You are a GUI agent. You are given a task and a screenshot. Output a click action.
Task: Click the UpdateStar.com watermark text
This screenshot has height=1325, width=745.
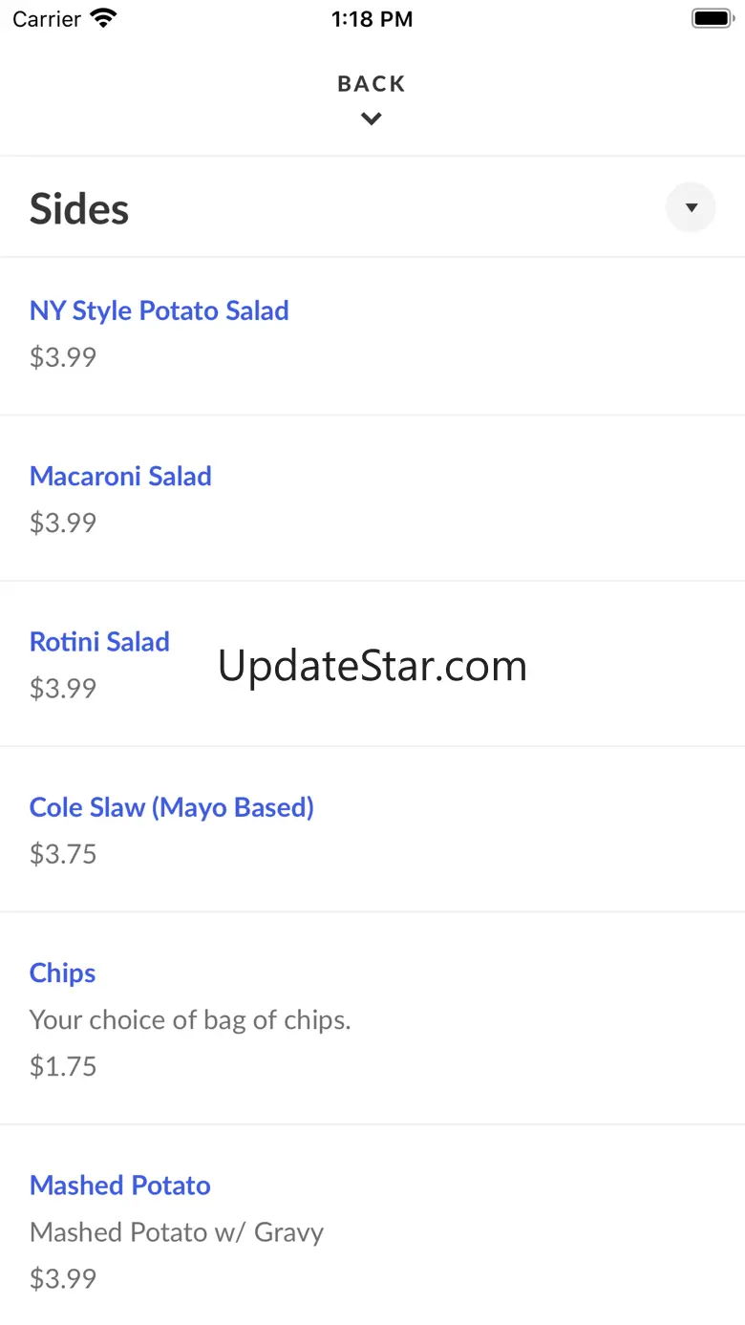[372, 666]
